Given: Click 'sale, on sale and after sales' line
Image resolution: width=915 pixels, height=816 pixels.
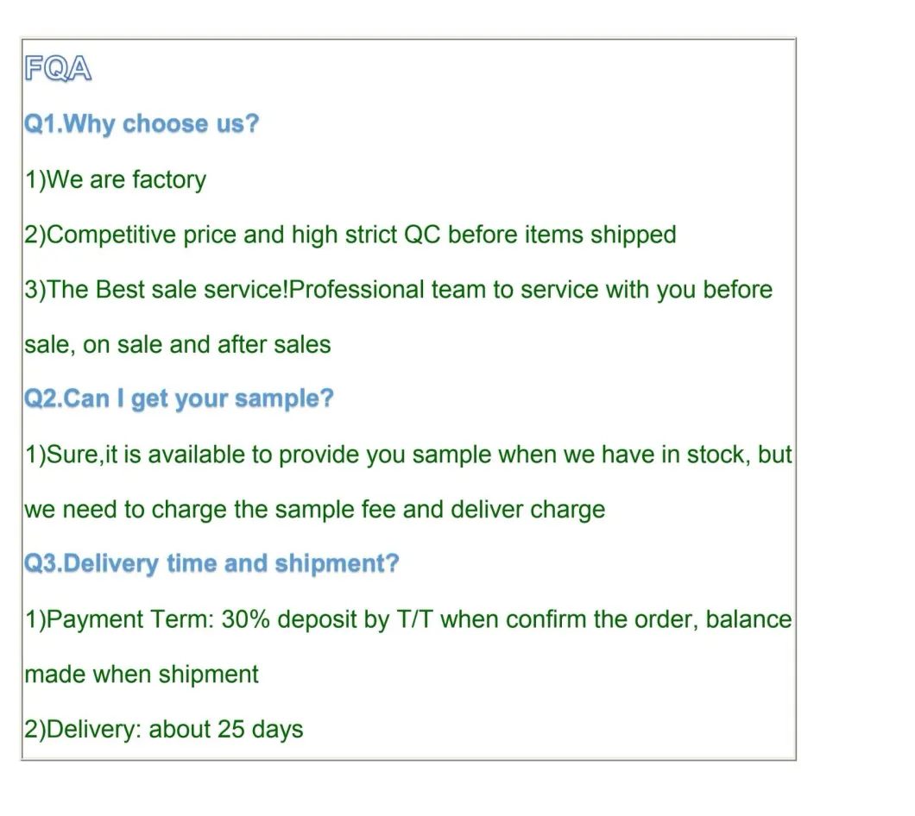Looking at the screenshot, I should click(178, 345).
